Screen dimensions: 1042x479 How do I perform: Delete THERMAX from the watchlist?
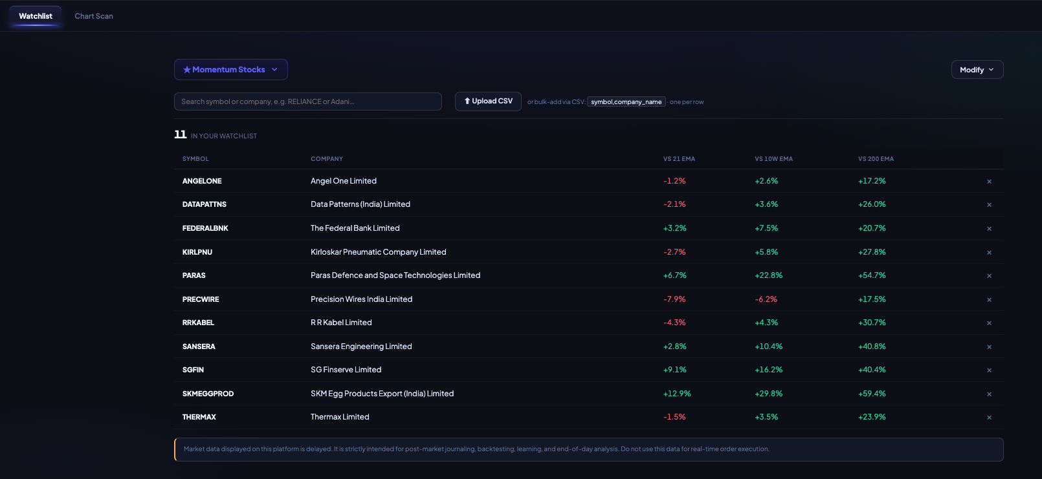click(x=989, y=418)
